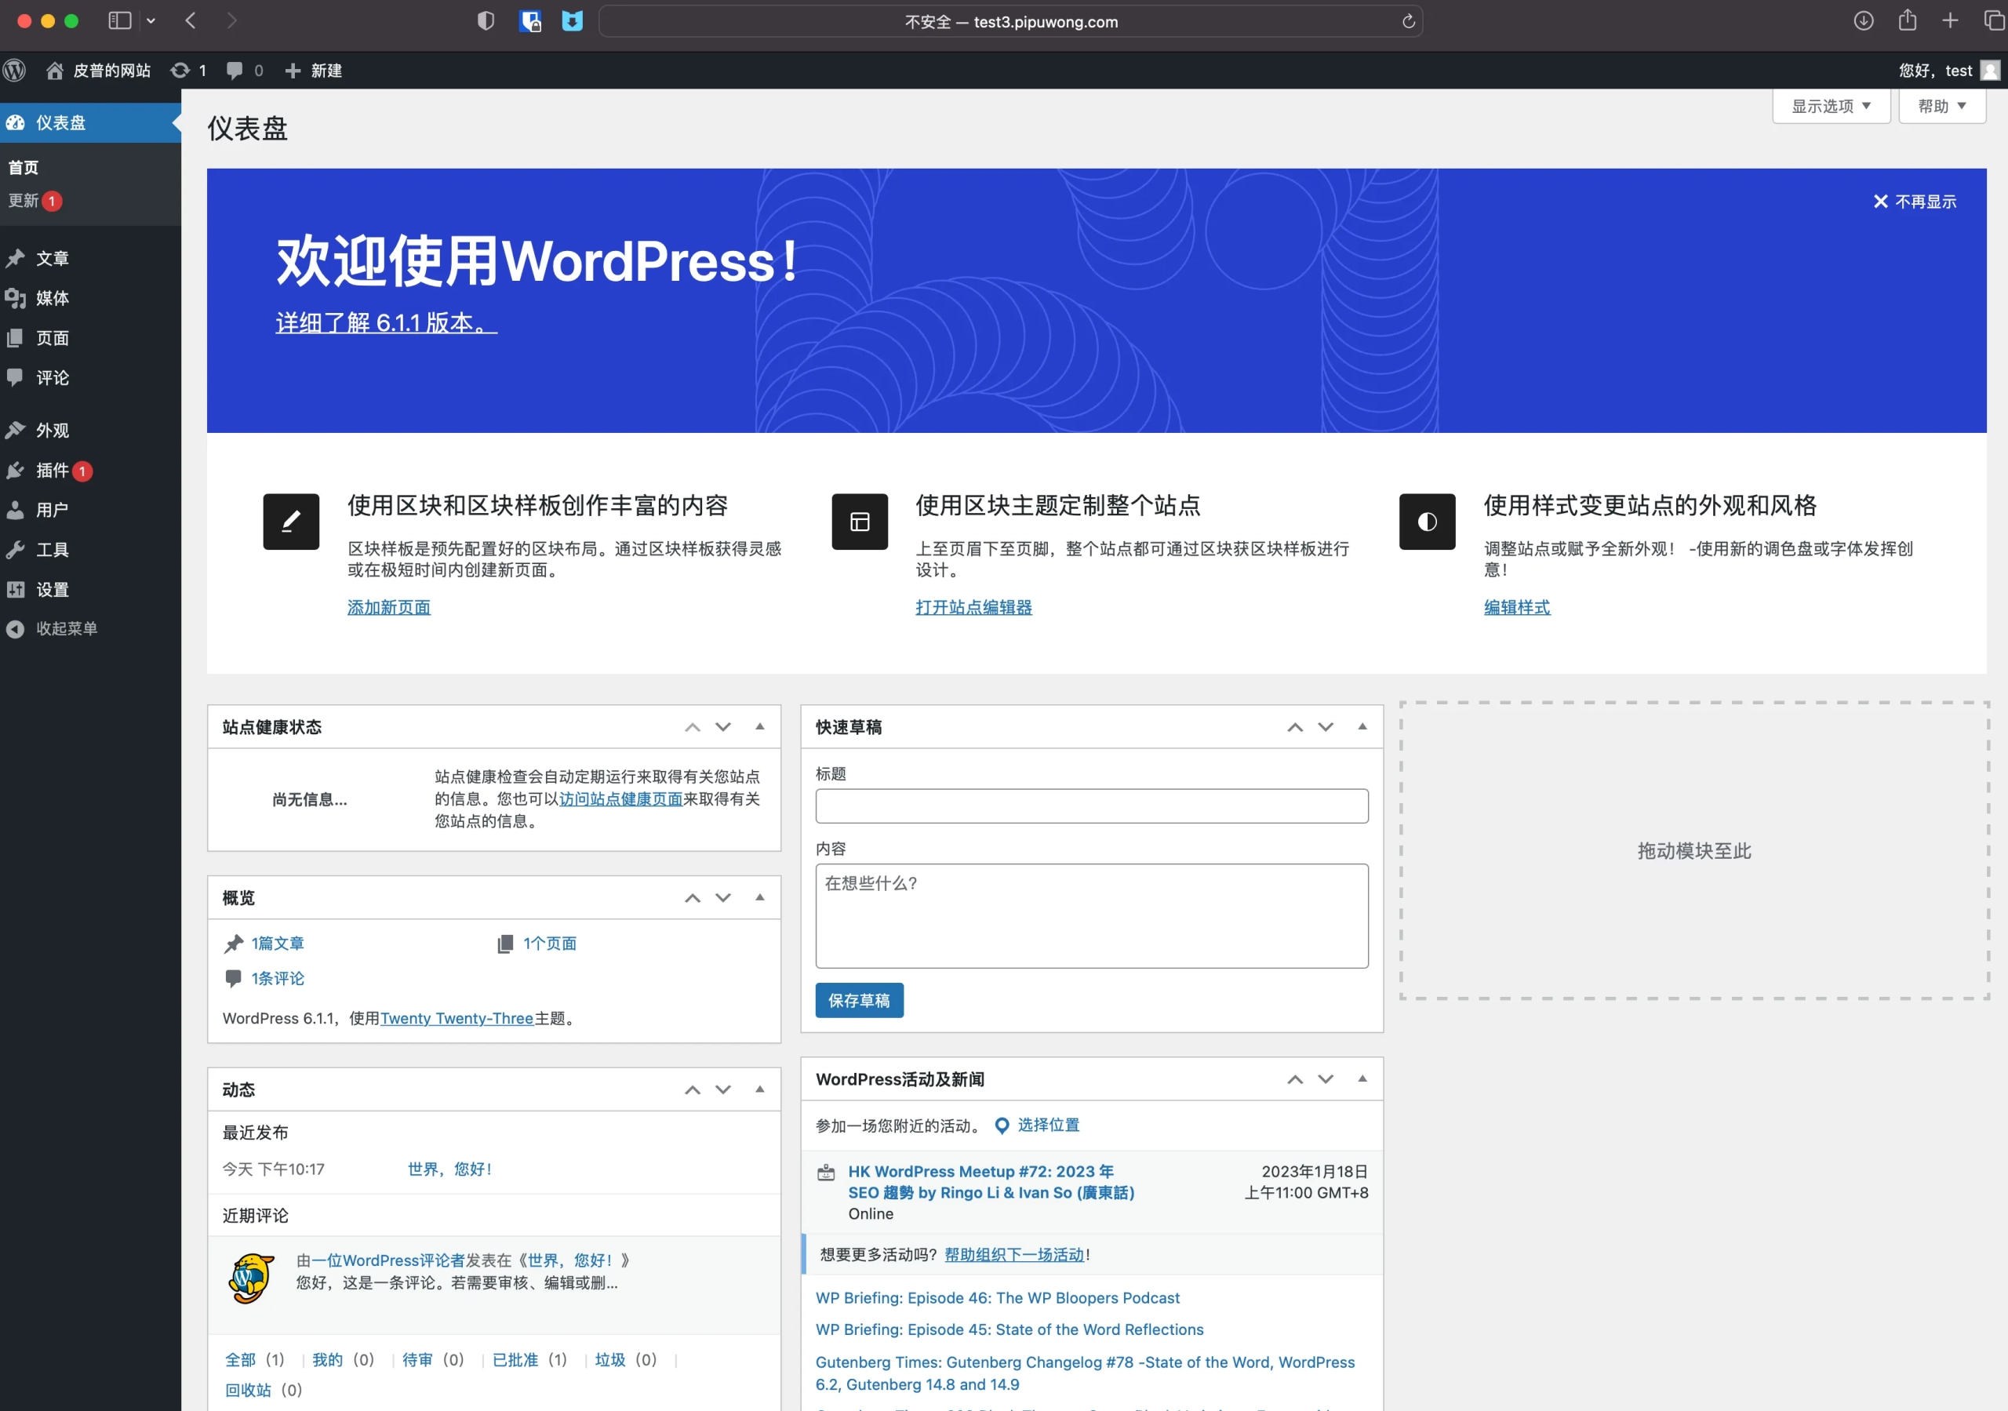The image size is (2008, 1411).
Task: Open 文章 in the sidebar
Action: pos(53,258)
